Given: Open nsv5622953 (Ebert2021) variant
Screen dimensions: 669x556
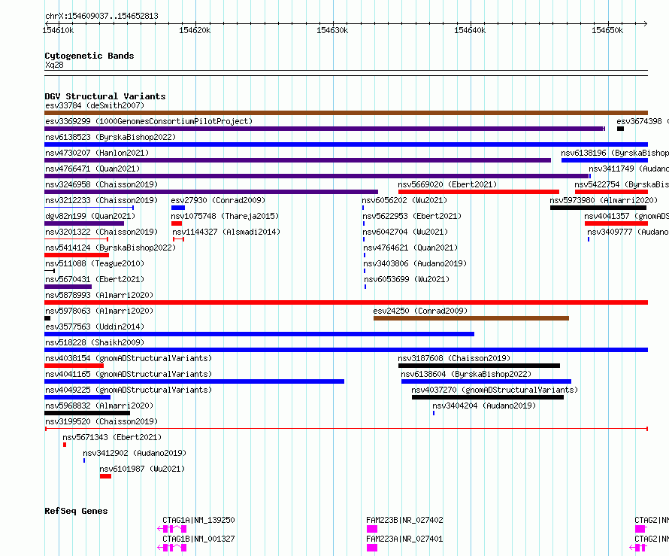Looking at the screenshot, I should point(412,216).
